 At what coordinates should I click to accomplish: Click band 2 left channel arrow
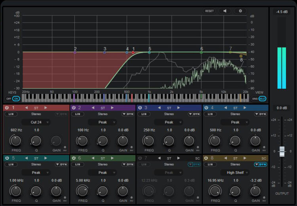[x=93, y=108]
